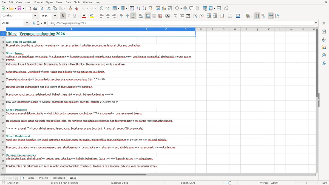Viewport: 329px width, 185px height.
Task: Open Find and Replace icon
Action: 101,8
